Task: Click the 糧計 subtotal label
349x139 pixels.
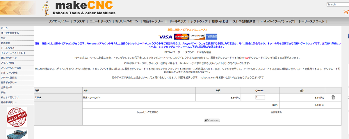Action: coord(275,105)
